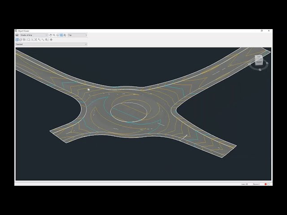Click the dotted zoom center icon

(x=32, y=40)
